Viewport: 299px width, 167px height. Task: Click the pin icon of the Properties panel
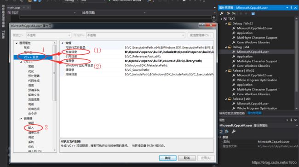pos(291,120)
